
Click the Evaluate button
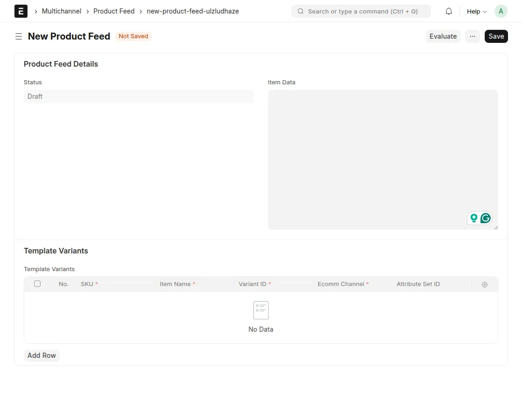443,36
